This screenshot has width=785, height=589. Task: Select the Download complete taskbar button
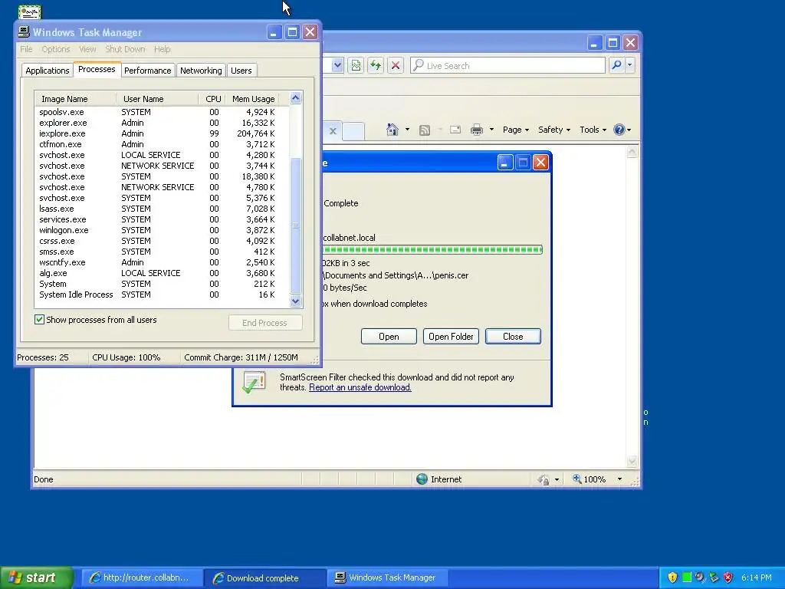(264, 577)
